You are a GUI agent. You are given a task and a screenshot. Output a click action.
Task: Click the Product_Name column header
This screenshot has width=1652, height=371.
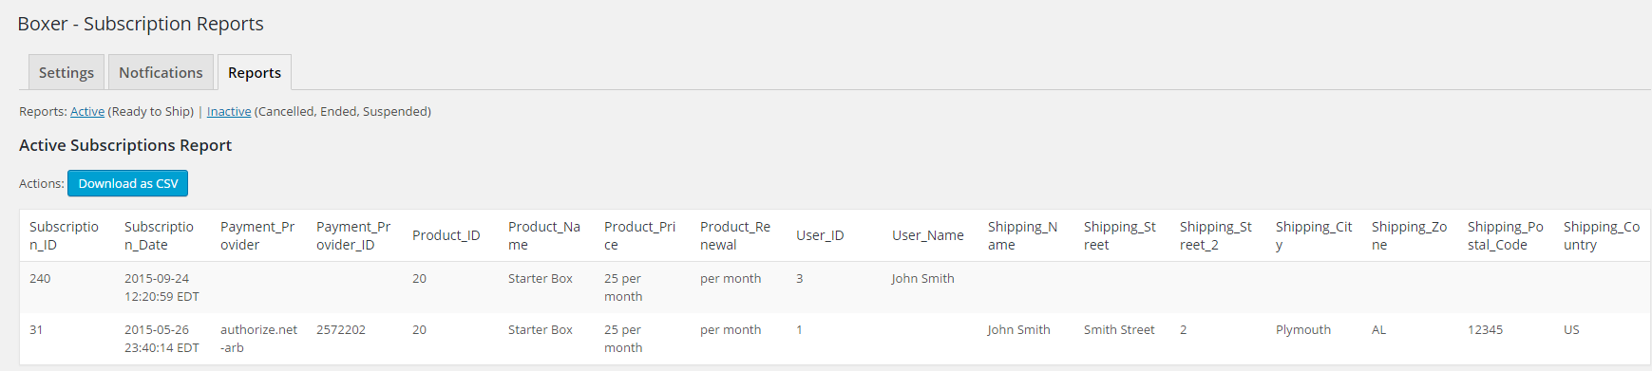point(544,235)
